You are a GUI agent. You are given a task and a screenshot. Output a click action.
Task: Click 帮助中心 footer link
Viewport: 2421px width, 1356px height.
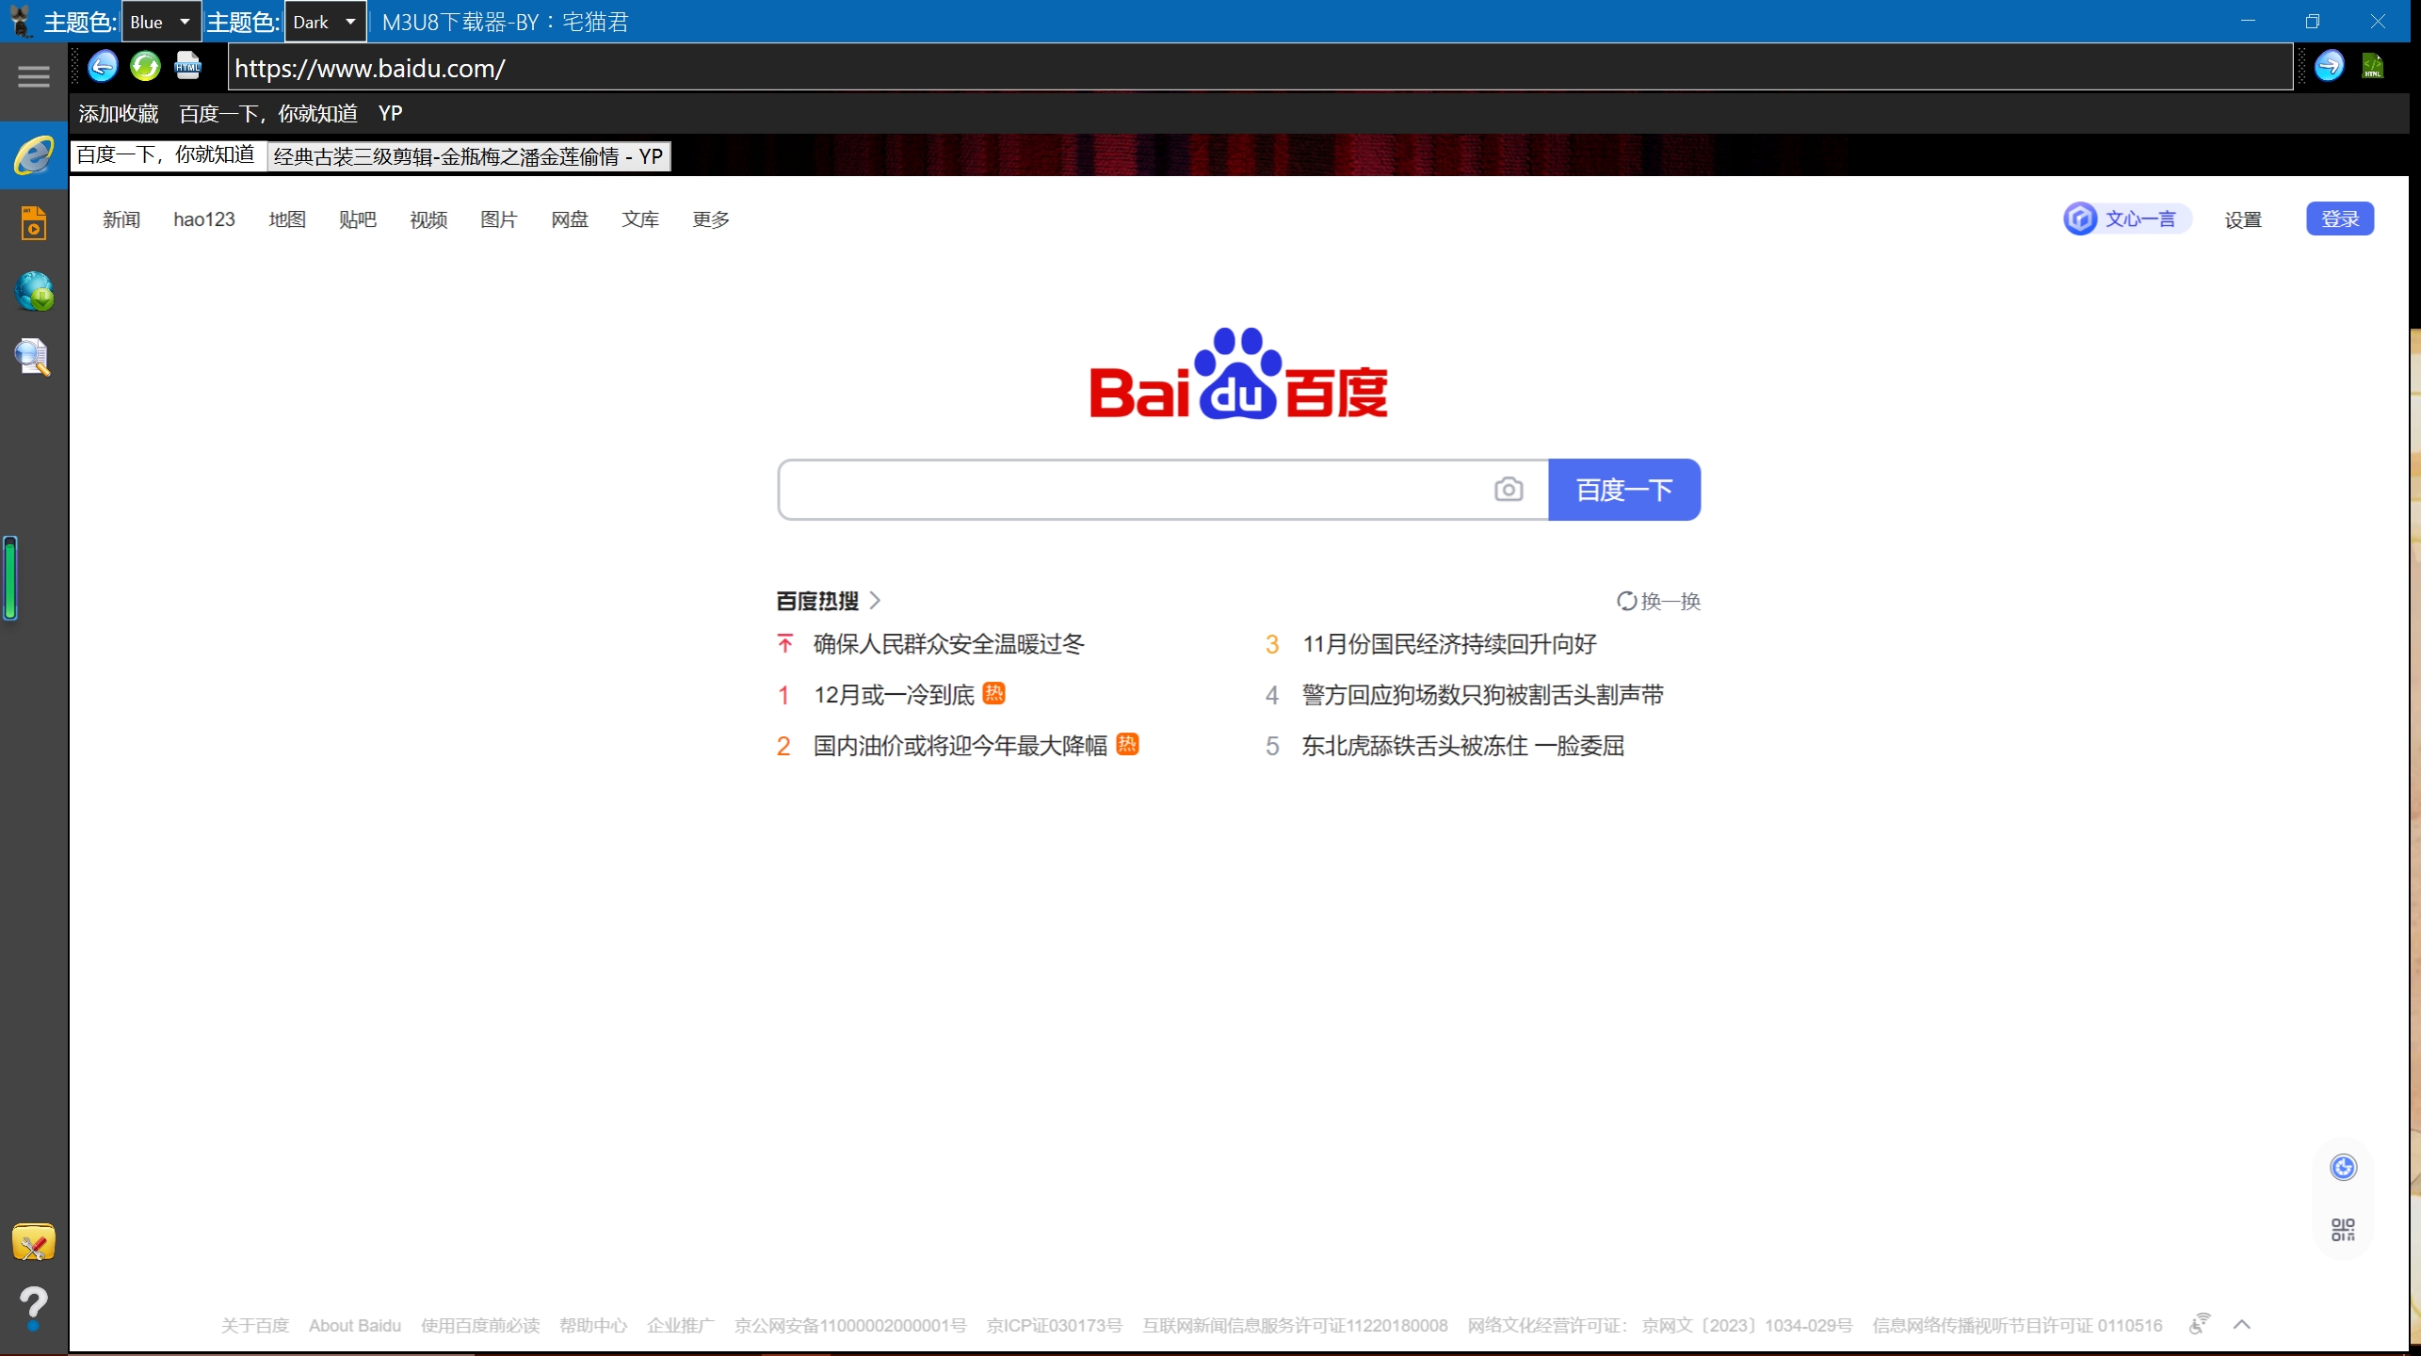coord(593,1326)
